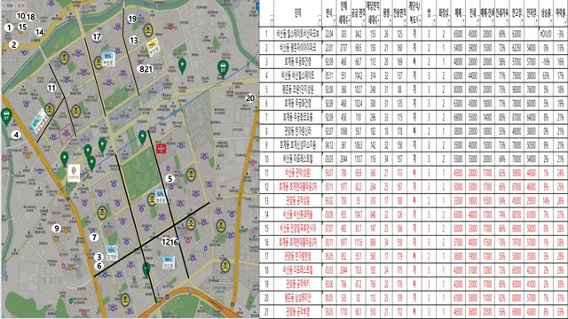The image size is (568, 319).
Task: Select map marker number 9
Action: click(56, 229)
